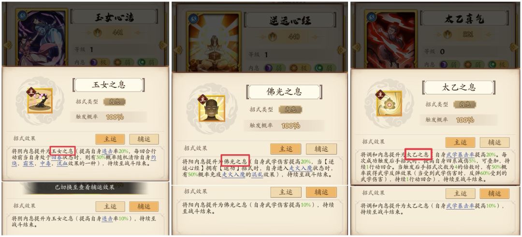Screen dimensions: 522x237
Task: Click the 霜寒 effect link
Action: pyautogui.click(x=29, y=164)
